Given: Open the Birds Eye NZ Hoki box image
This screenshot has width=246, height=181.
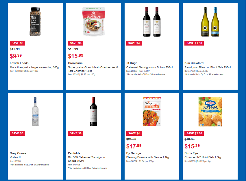Looking at the screenshot, I should [210, 112].
